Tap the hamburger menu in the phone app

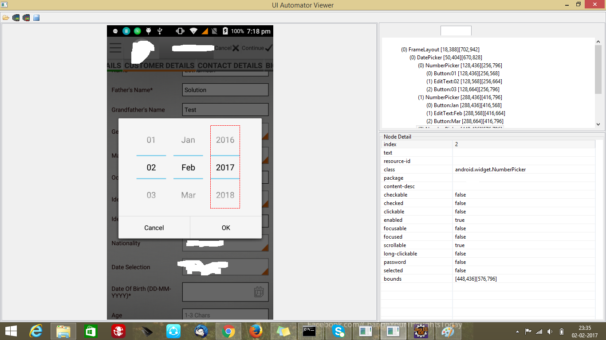115,48
